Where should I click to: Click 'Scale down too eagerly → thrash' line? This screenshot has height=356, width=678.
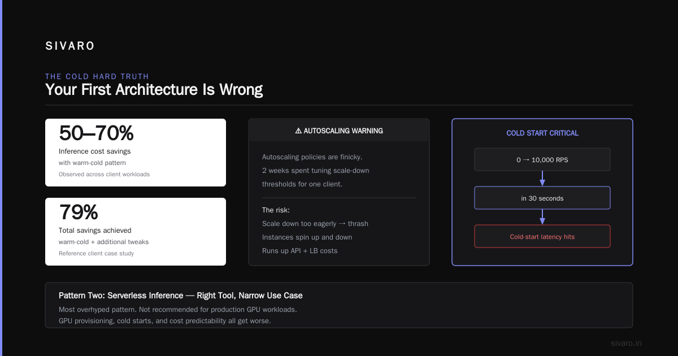(315, 224)
